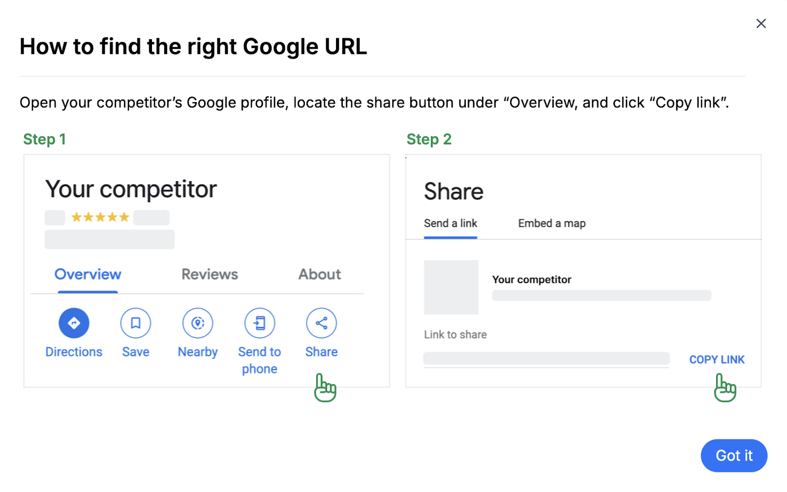Select the Send a link tab

click(x=451, y=223)
